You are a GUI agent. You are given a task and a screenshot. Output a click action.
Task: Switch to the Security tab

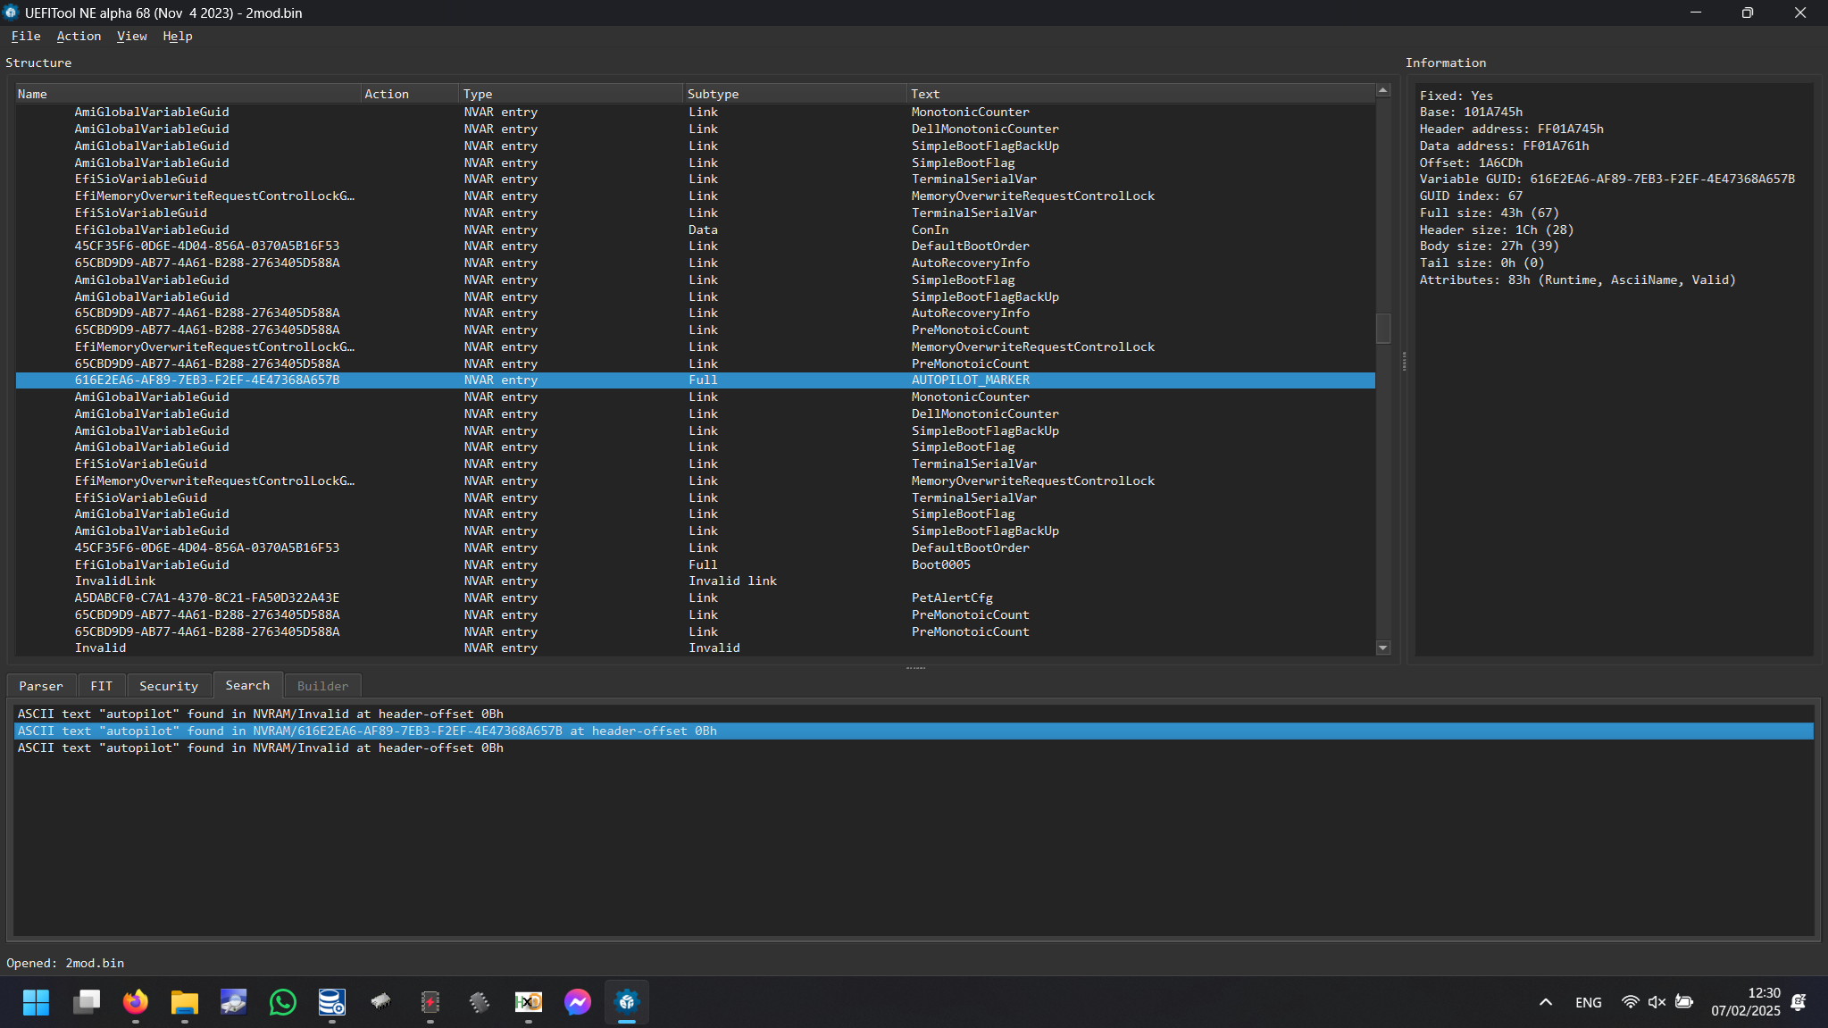(168, 686)
